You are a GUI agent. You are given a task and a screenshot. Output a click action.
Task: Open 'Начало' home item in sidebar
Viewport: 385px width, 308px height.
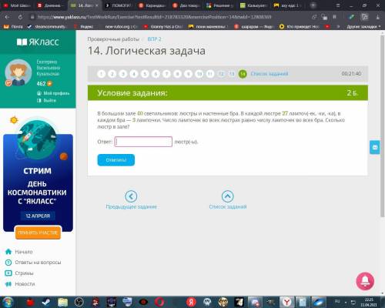coord(18,252)
